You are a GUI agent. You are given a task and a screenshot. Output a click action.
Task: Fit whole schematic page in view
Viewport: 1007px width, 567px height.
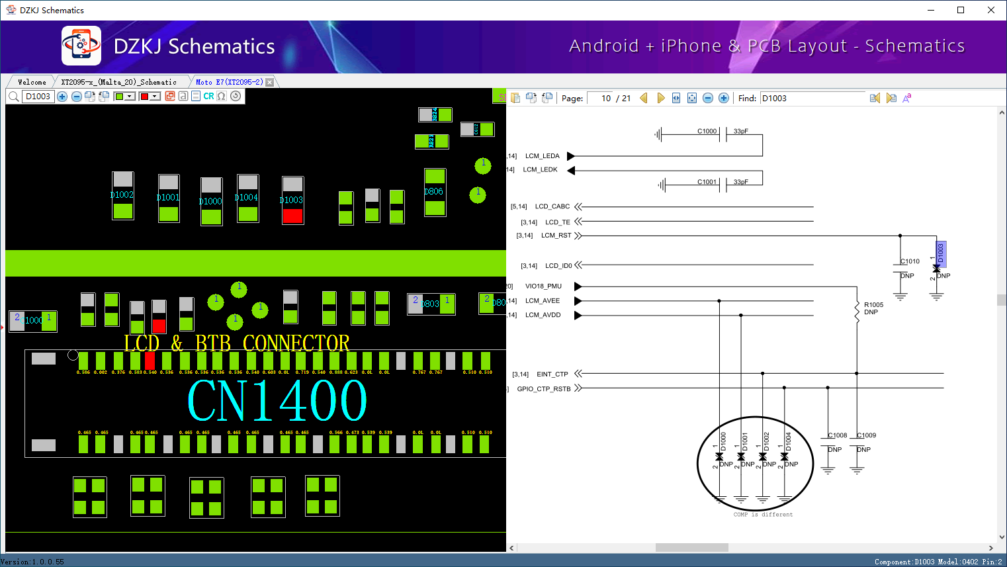click(692, 98)
